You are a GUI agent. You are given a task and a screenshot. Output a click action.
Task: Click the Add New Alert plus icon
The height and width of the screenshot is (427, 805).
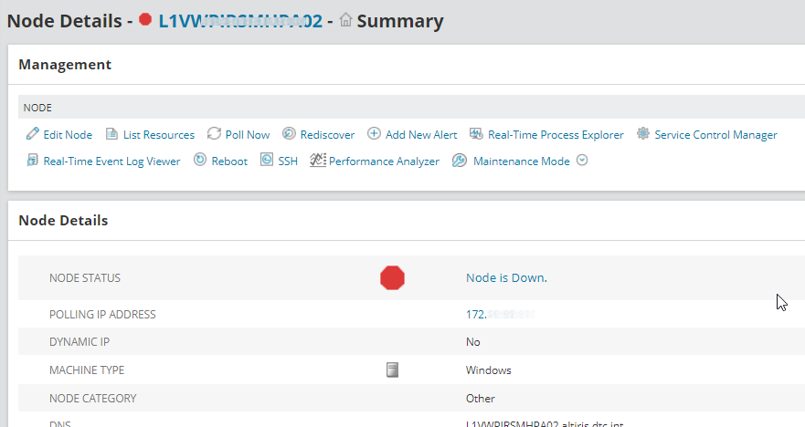click(374, 134)
